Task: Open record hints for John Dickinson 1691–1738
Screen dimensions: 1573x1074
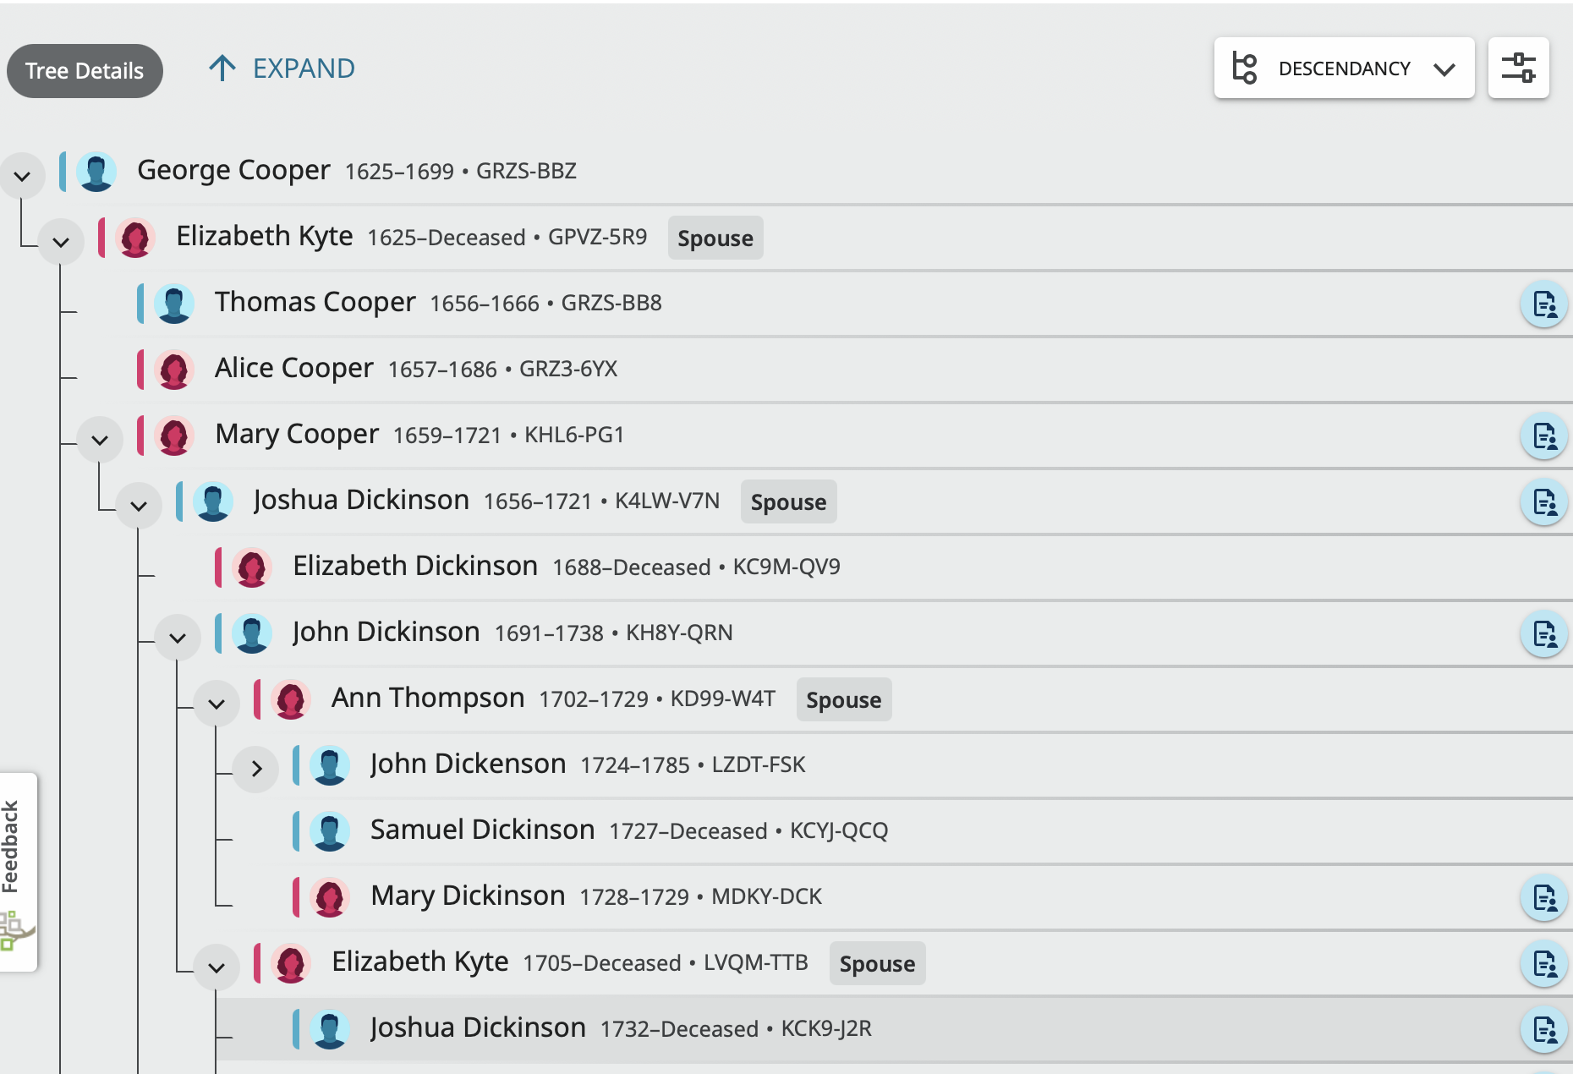Action: [1543, 634]
